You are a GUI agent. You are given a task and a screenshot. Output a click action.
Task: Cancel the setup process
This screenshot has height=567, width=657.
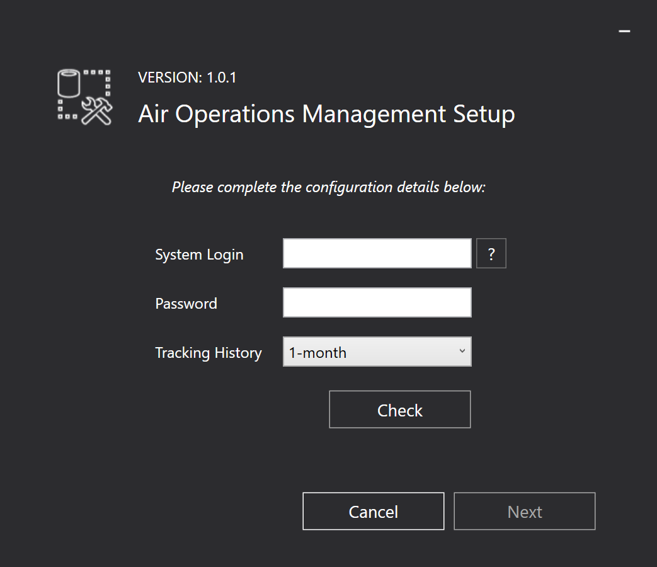pos(373,511)
